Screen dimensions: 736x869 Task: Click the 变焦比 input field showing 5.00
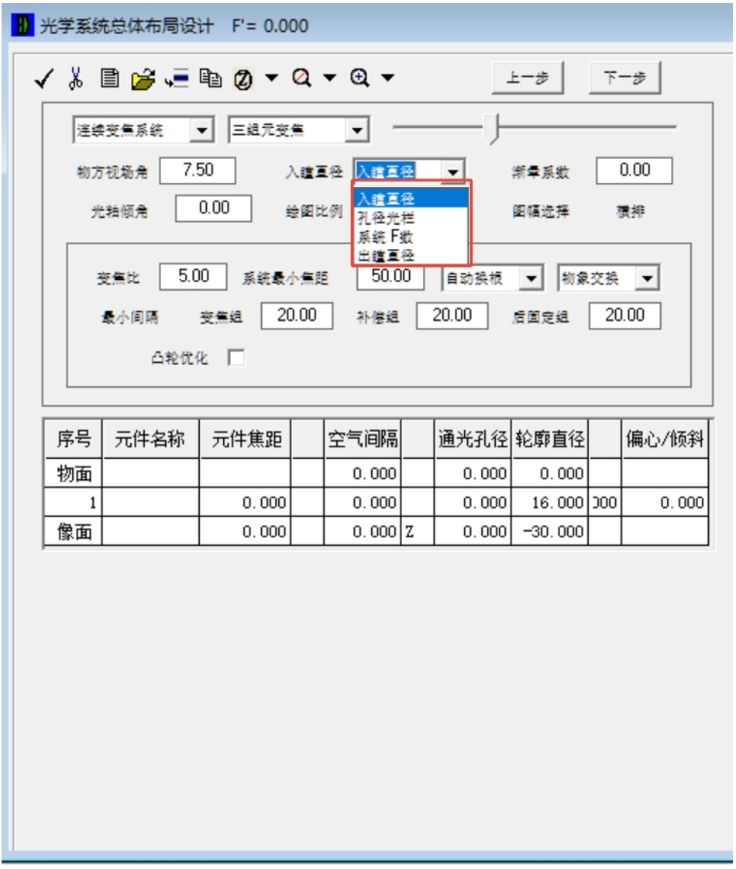[x=193, y=276]
